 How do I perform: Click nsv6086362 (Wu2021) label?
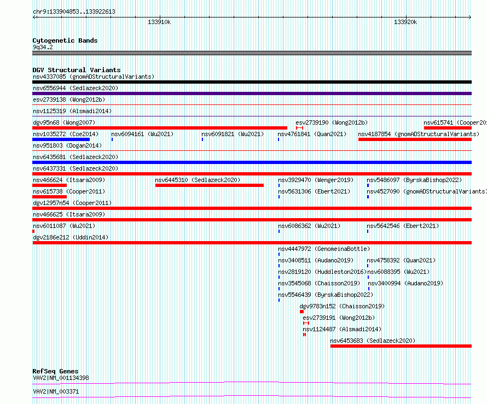(x=309, y=226)
